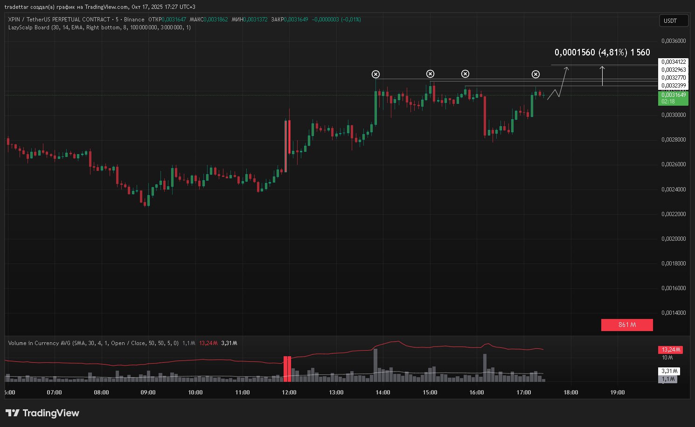Click the 12:00 label on the time axis
Screen dimensions: 695x427
click(x=289, y=393)
